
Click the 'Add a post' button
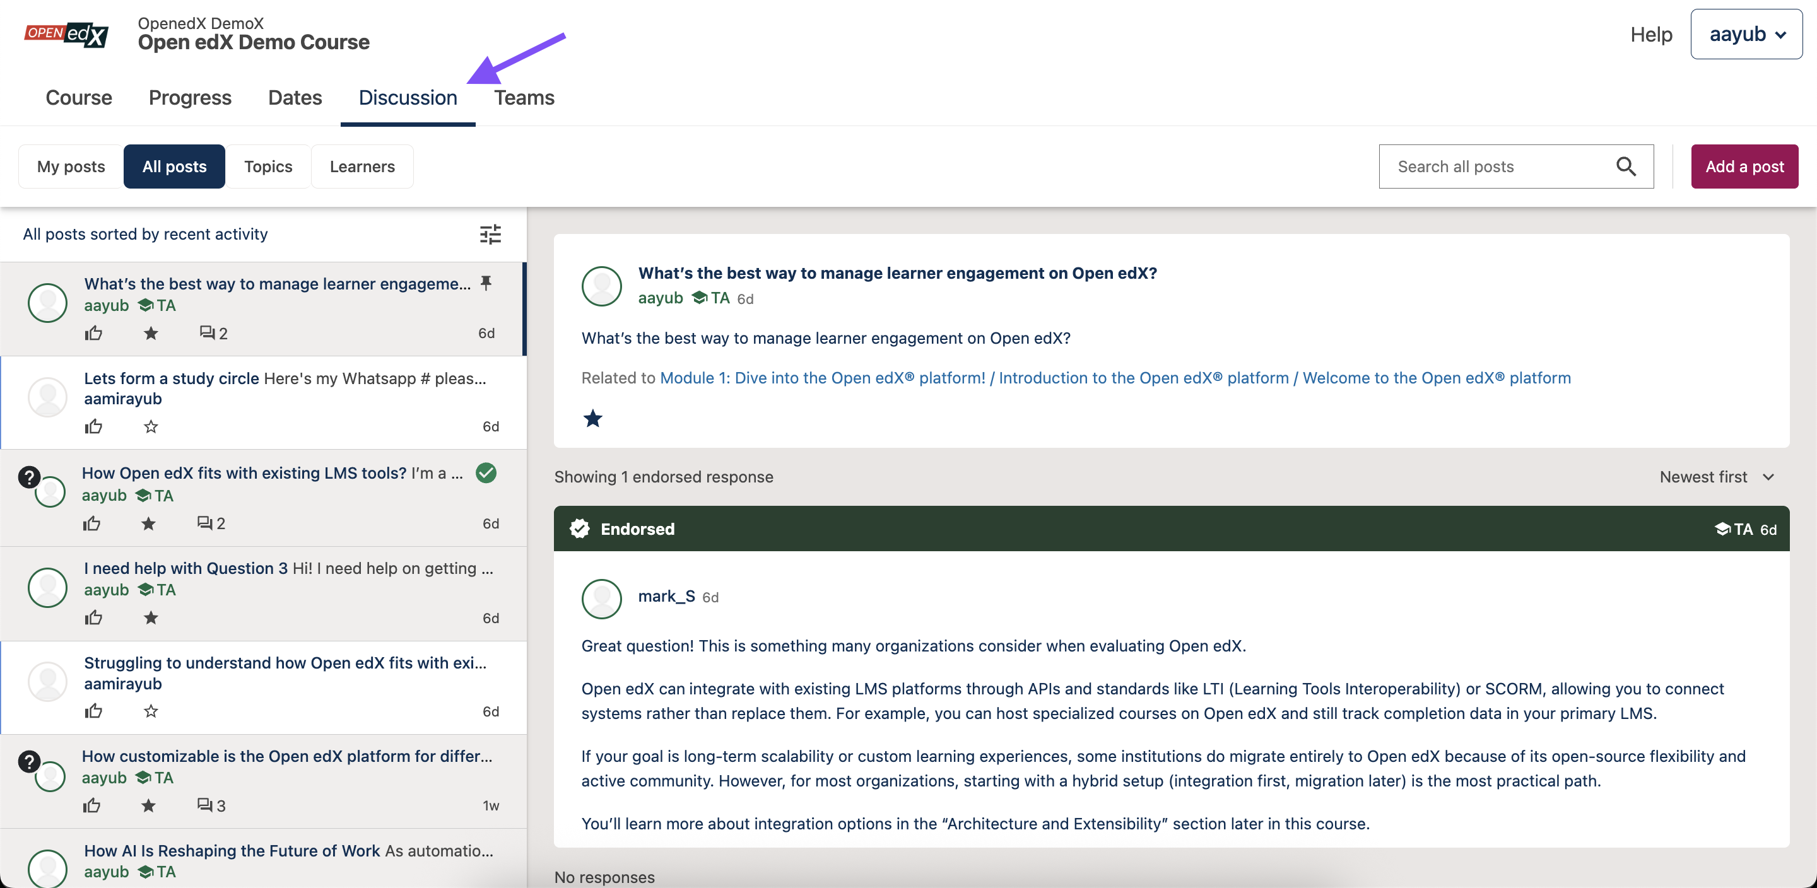[x=1744, y=166]
